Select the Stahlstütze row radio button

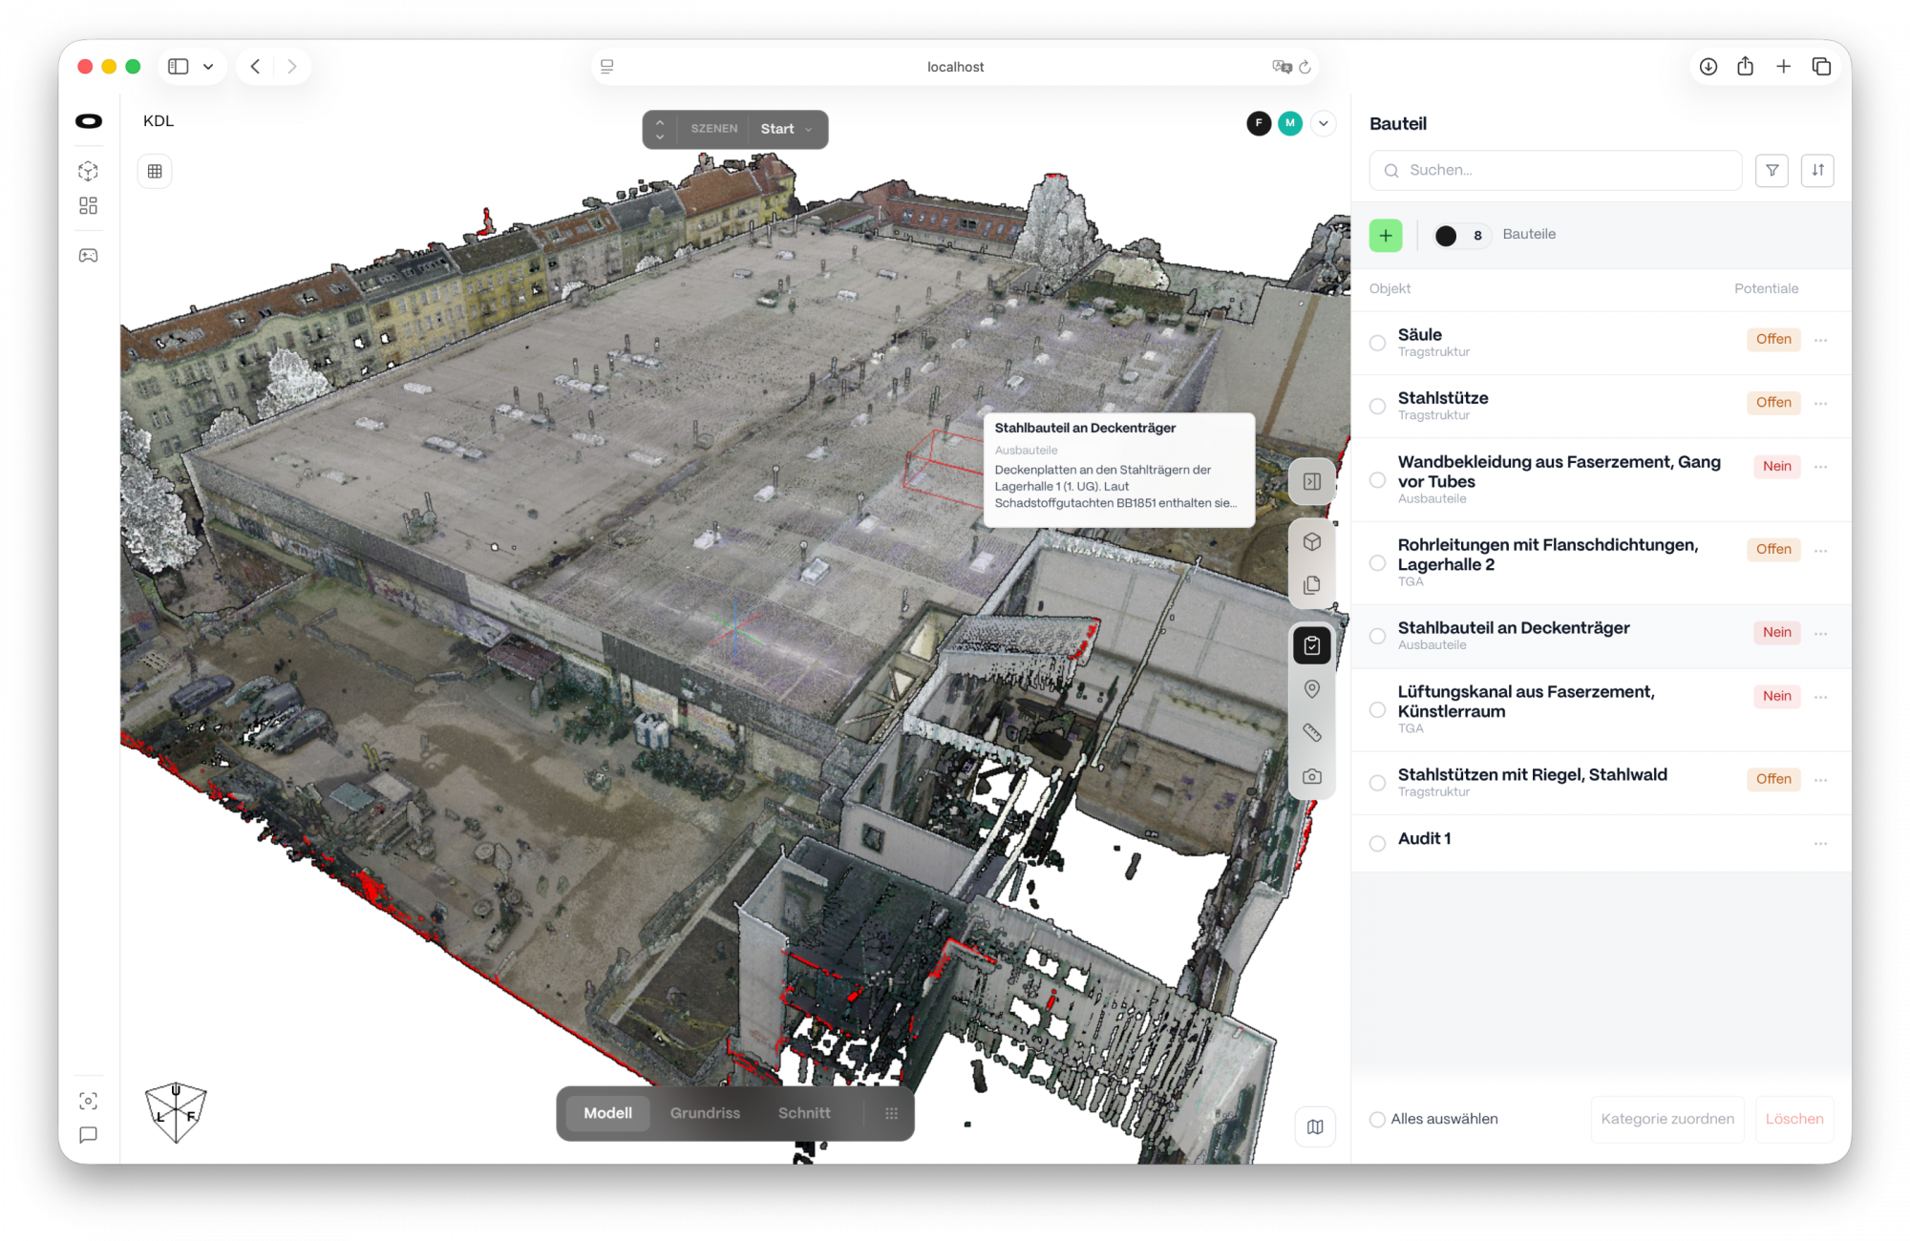[1377, 406]
